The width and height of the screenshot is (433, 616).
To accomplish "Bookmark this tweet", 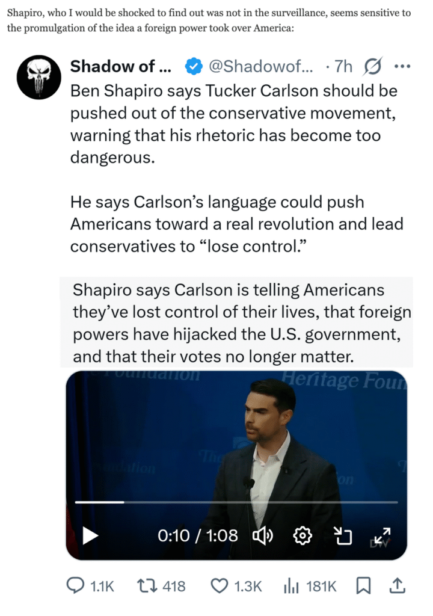I will [x=363, y=586].
